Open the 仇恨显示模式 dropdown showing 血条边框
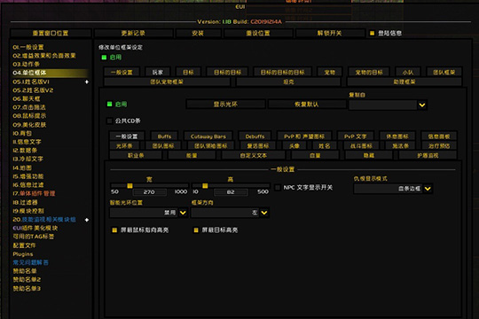Image resolution: width=479 pixels, height=319 pixels. (393, 189)
